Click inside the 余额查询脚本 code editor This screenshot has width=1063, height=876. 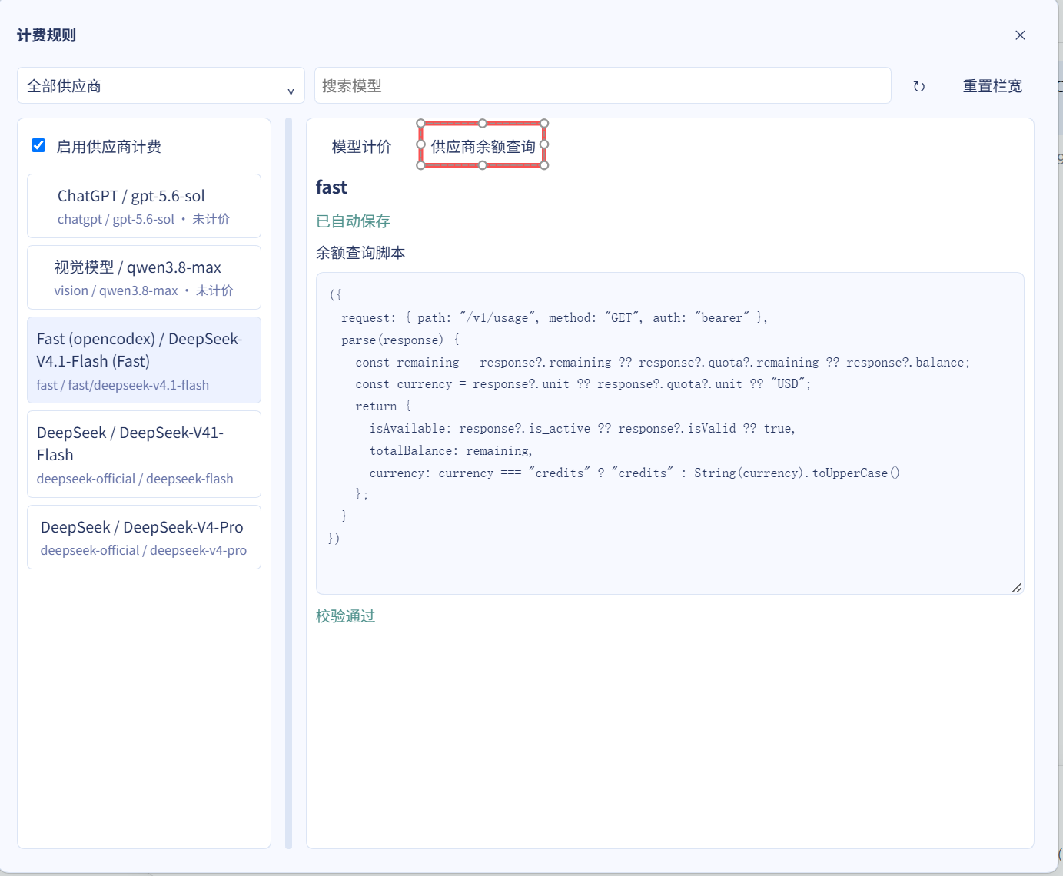669,433
